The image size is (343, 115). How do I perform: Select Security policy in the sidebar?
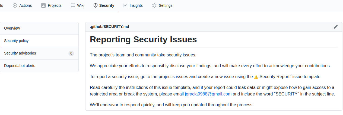click(16, 41)
